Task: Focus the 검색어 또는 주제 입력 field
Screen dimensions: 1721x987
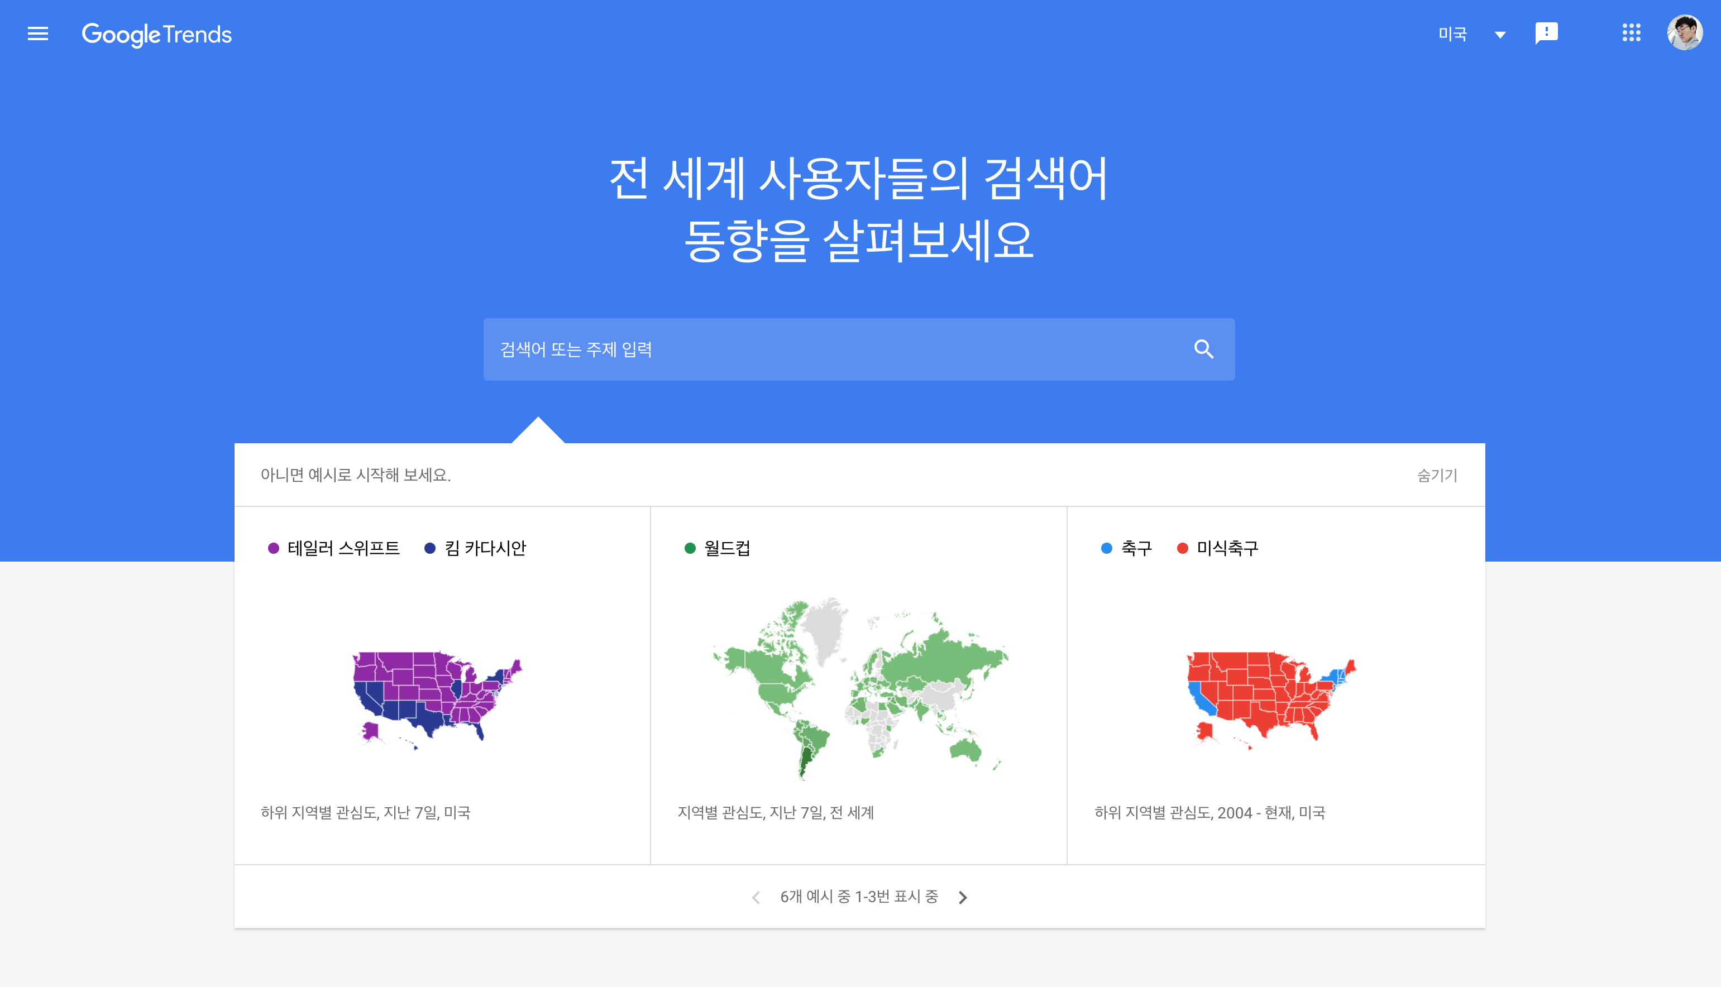Action: point(814,349)
